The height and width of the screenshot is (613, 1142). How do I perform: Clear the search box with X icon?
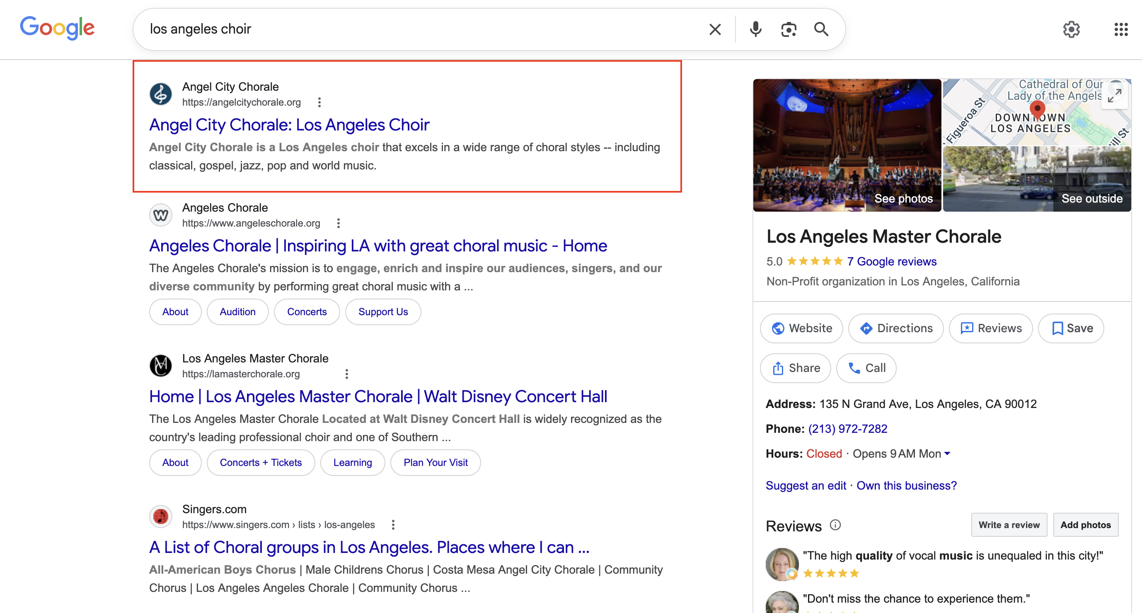point(715,29)
